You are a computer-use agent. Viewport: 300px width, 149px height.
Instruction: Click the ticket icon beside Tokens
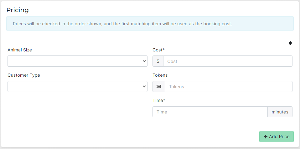tap(159, 87)
